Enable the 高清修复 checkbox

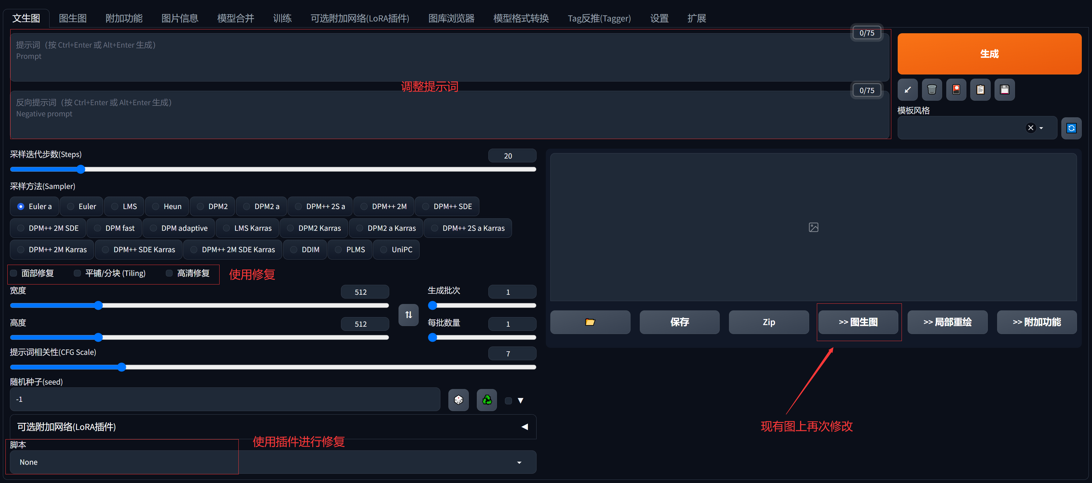pos(169,273)
